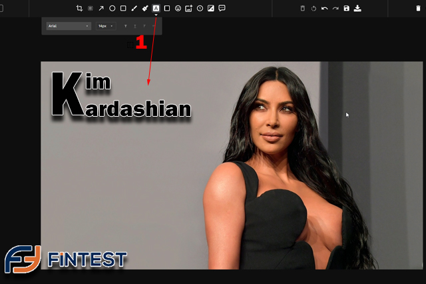
Task: Add an image with insert-picture tool
Action: [x=189, y=9]
